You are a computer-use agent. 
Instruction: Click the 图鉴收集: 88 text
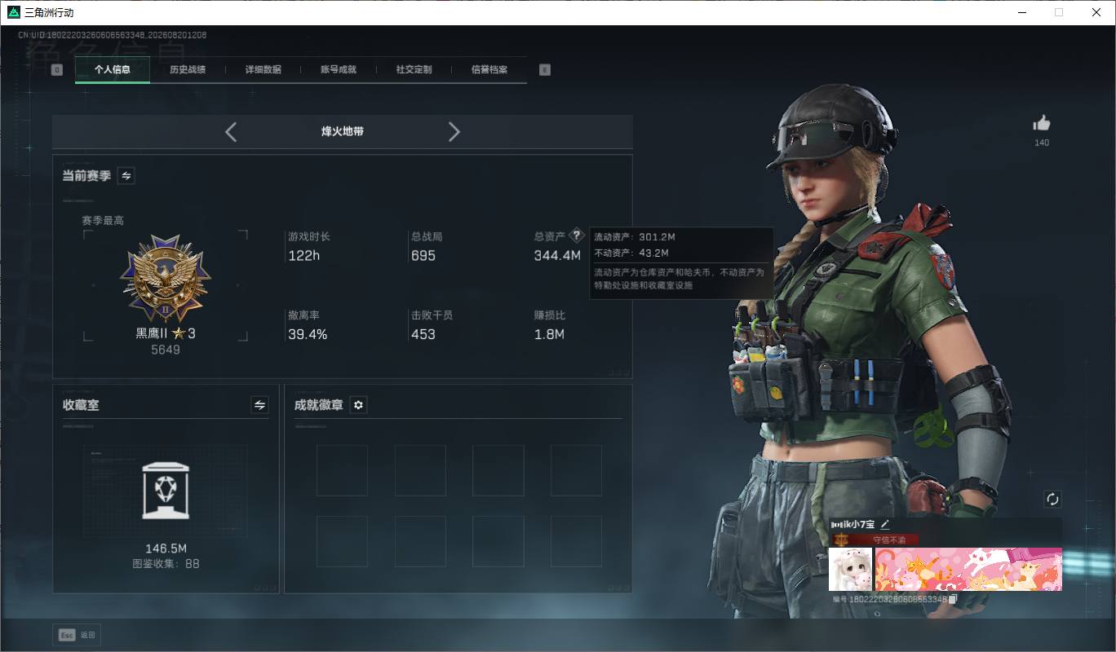[166, 564]
